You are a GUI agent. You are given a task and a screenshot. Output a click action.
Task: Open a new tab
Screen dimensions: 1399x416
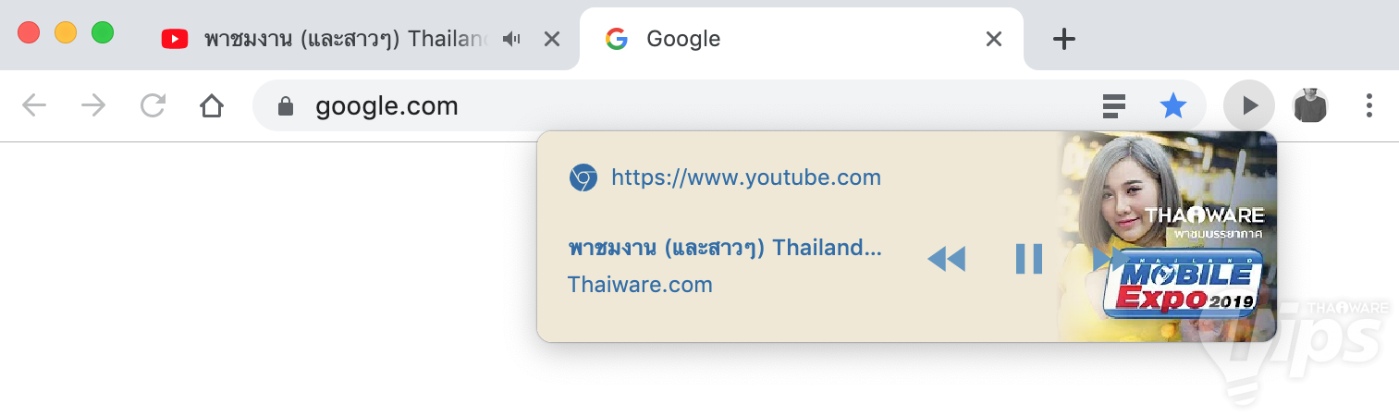point(1064,39)
